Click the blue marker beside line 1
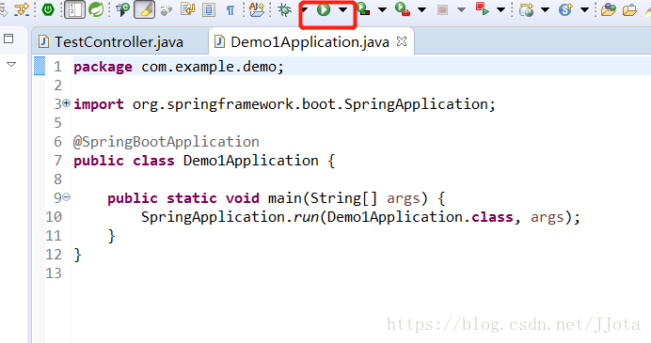Screen dimensions: 651x343 click(39, 66)
